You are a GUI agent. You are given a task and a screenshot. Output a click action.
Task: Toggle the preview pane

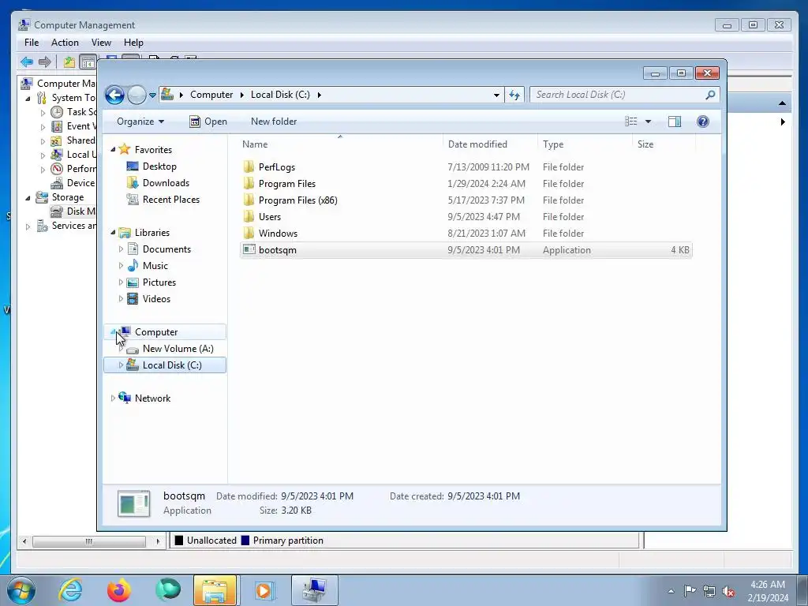tap(674, 122)
